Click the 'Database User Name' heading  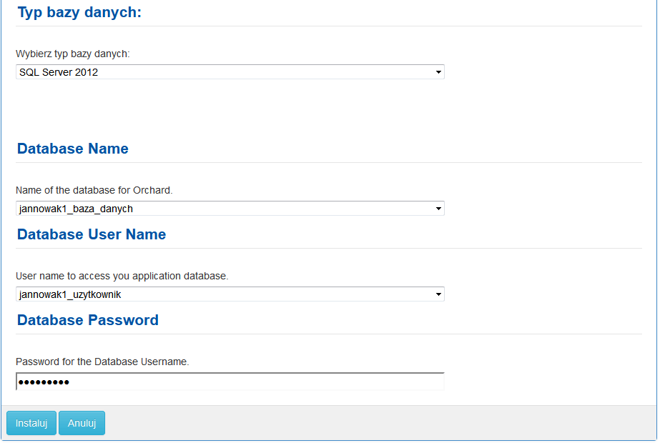pyautogui.click(x=92, y=234)
